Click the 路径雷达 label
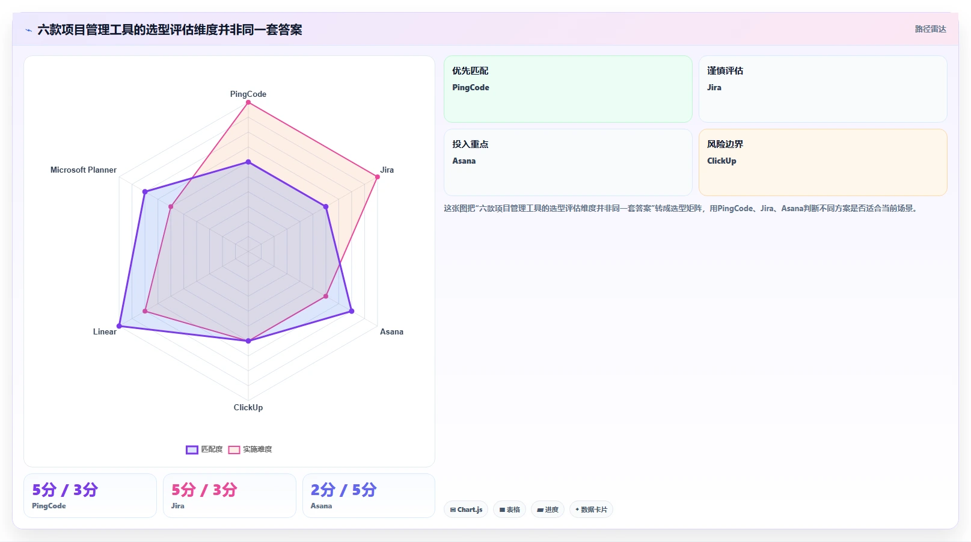This screenshot has width=971, height=542. click(930, 29)
